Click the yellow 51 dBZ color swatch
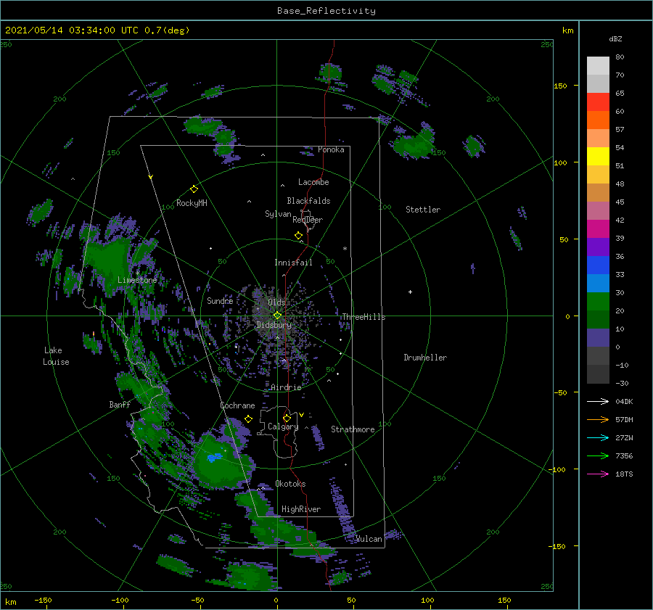 pyautogui.click(x=598, y=157)
